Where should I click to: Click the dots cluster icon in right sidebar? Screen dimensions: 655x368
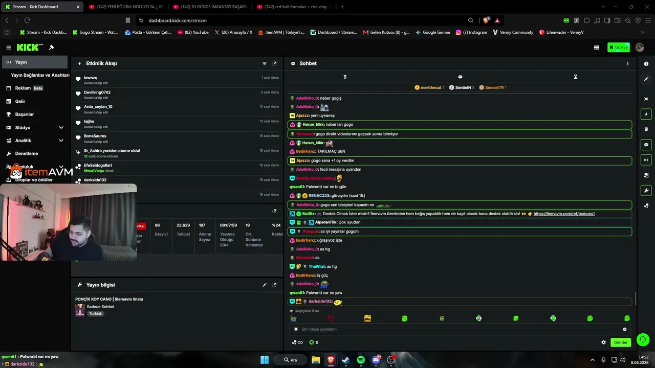pos(646,206)
